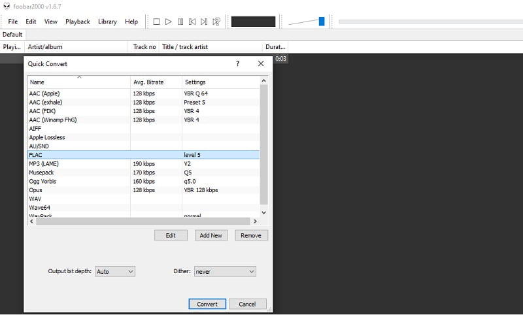The image size is (523, 315).
Task: Open the Output bit depth dropdown
Action: click(x=115, y=272)
